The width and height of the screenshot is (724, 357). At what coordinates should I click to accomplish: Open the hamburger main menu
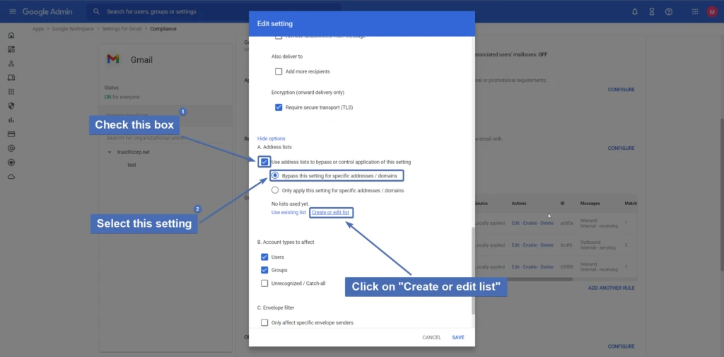click(12, 12)
